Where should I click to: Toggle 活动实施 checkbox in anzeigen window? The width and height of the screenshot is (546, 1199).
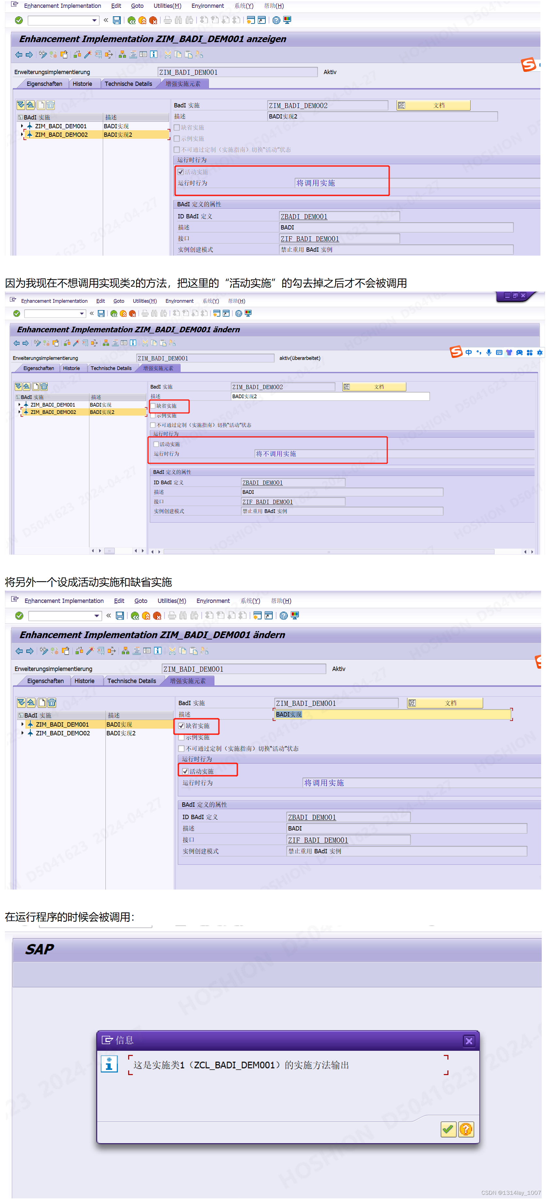(x=180, y=172)
